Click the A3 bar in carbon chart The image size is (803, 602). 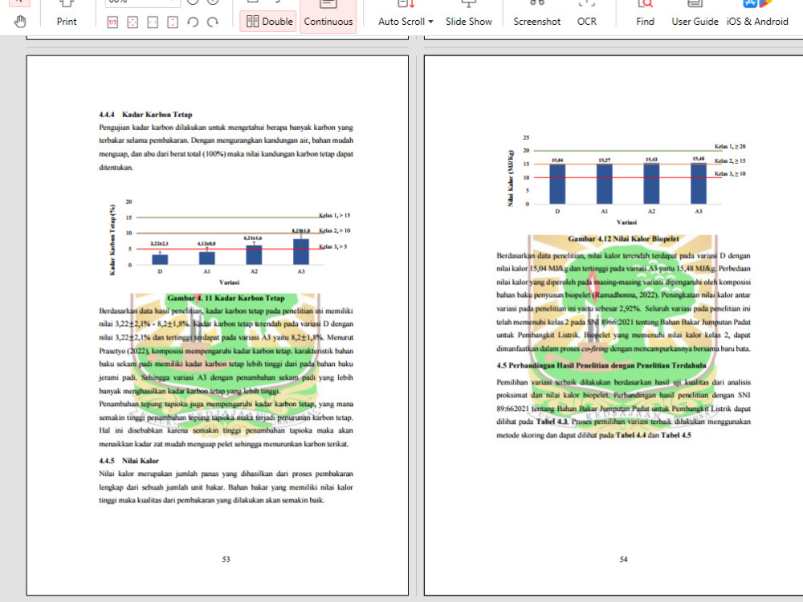point(301,251)
